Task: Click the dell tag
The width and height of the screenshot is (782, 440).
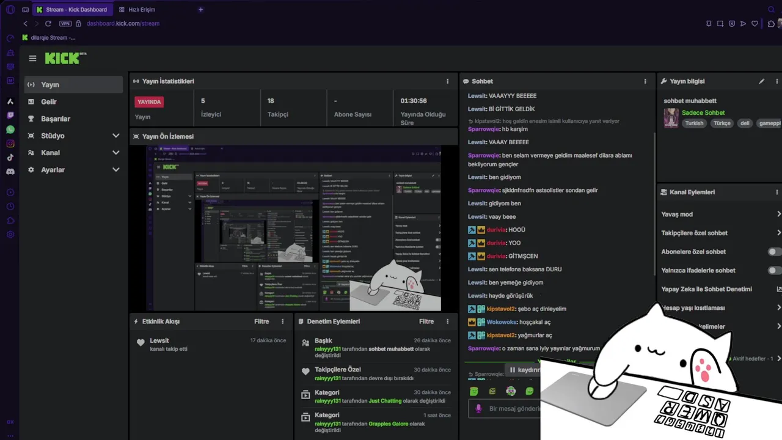Action: click(x=744, y=123)
